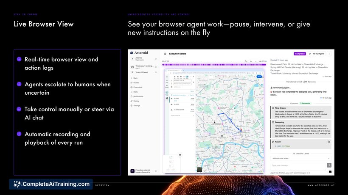Click the Builder sidebar icon

(x=132, y=82)
